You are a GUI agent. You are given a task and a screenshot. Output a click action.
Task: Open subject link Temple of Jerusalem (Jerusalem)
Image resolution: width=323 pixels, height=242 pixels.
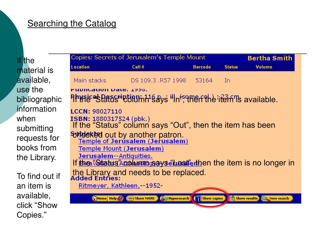coord(133,141)
